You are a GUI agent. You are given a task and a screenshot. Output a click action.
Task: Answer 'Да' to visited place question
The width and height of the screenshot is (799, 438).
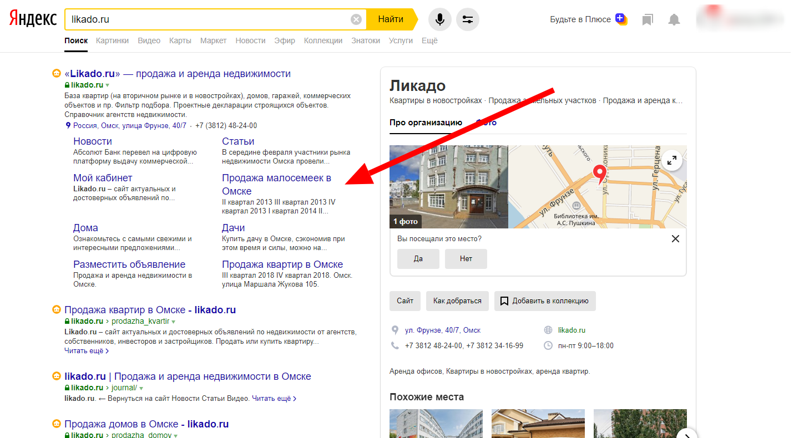tap(418, 259)
